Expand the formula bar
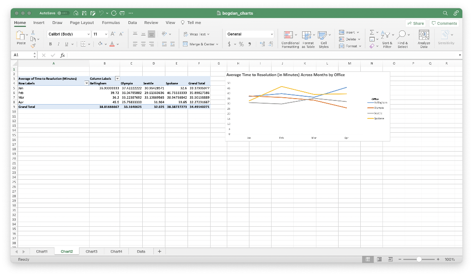Image resolution: width=473 pixels, height=276 pixels. [460, 55]
